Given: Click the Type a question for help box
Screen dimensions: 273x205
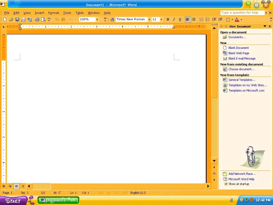Looking at the screenshot, I should click(243, 13).
